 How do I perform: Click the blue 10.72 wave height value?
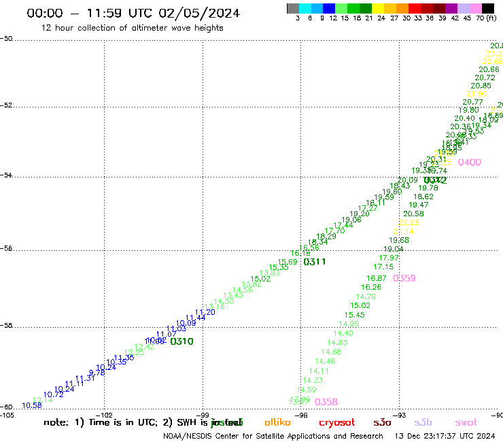(x=53, y=394)
